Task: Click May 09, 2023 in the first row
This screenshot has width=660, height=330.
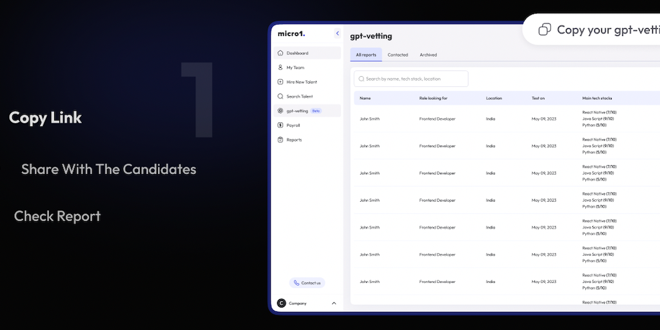Action: coord(544,119)
